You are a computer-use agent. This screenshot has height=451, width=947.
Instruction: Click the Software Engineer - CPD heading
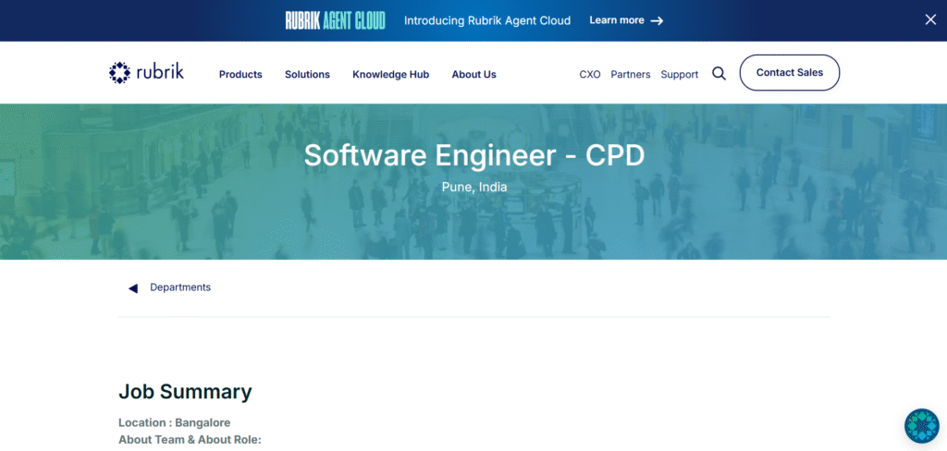[473, 155]
